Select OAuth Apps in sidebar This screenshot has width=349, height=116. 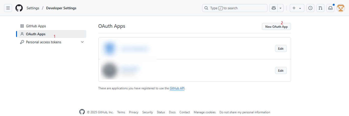pos(36,34)
